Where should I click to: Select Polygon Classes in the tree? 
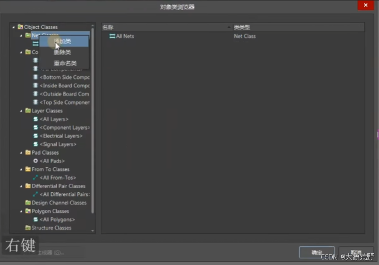(x=50, y=212)
